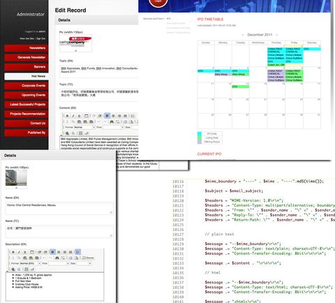Image resolution: width=335 pixels, height=303 pixels.
Task: Click the Name (TC) text field
Action: point(59,231)
